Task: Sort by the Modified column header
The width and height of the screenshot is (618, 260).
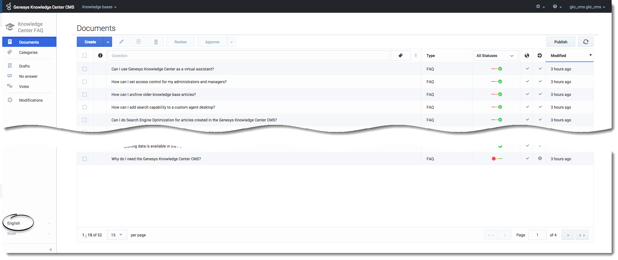Action: [569, 55]
